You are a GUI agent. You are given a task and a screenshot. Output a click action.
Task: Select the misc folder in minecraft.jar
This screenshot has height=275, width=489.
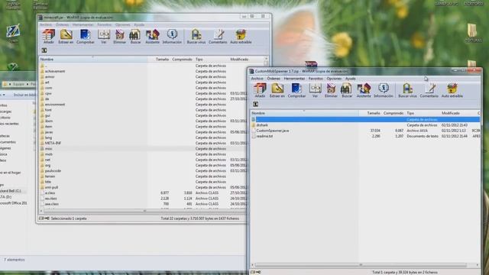tap(48, 149)
